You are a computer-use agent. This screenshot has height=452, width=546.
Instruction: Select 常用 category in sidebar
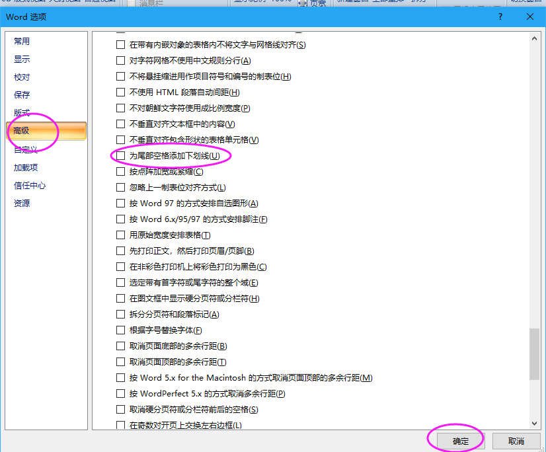pos(22,42)
